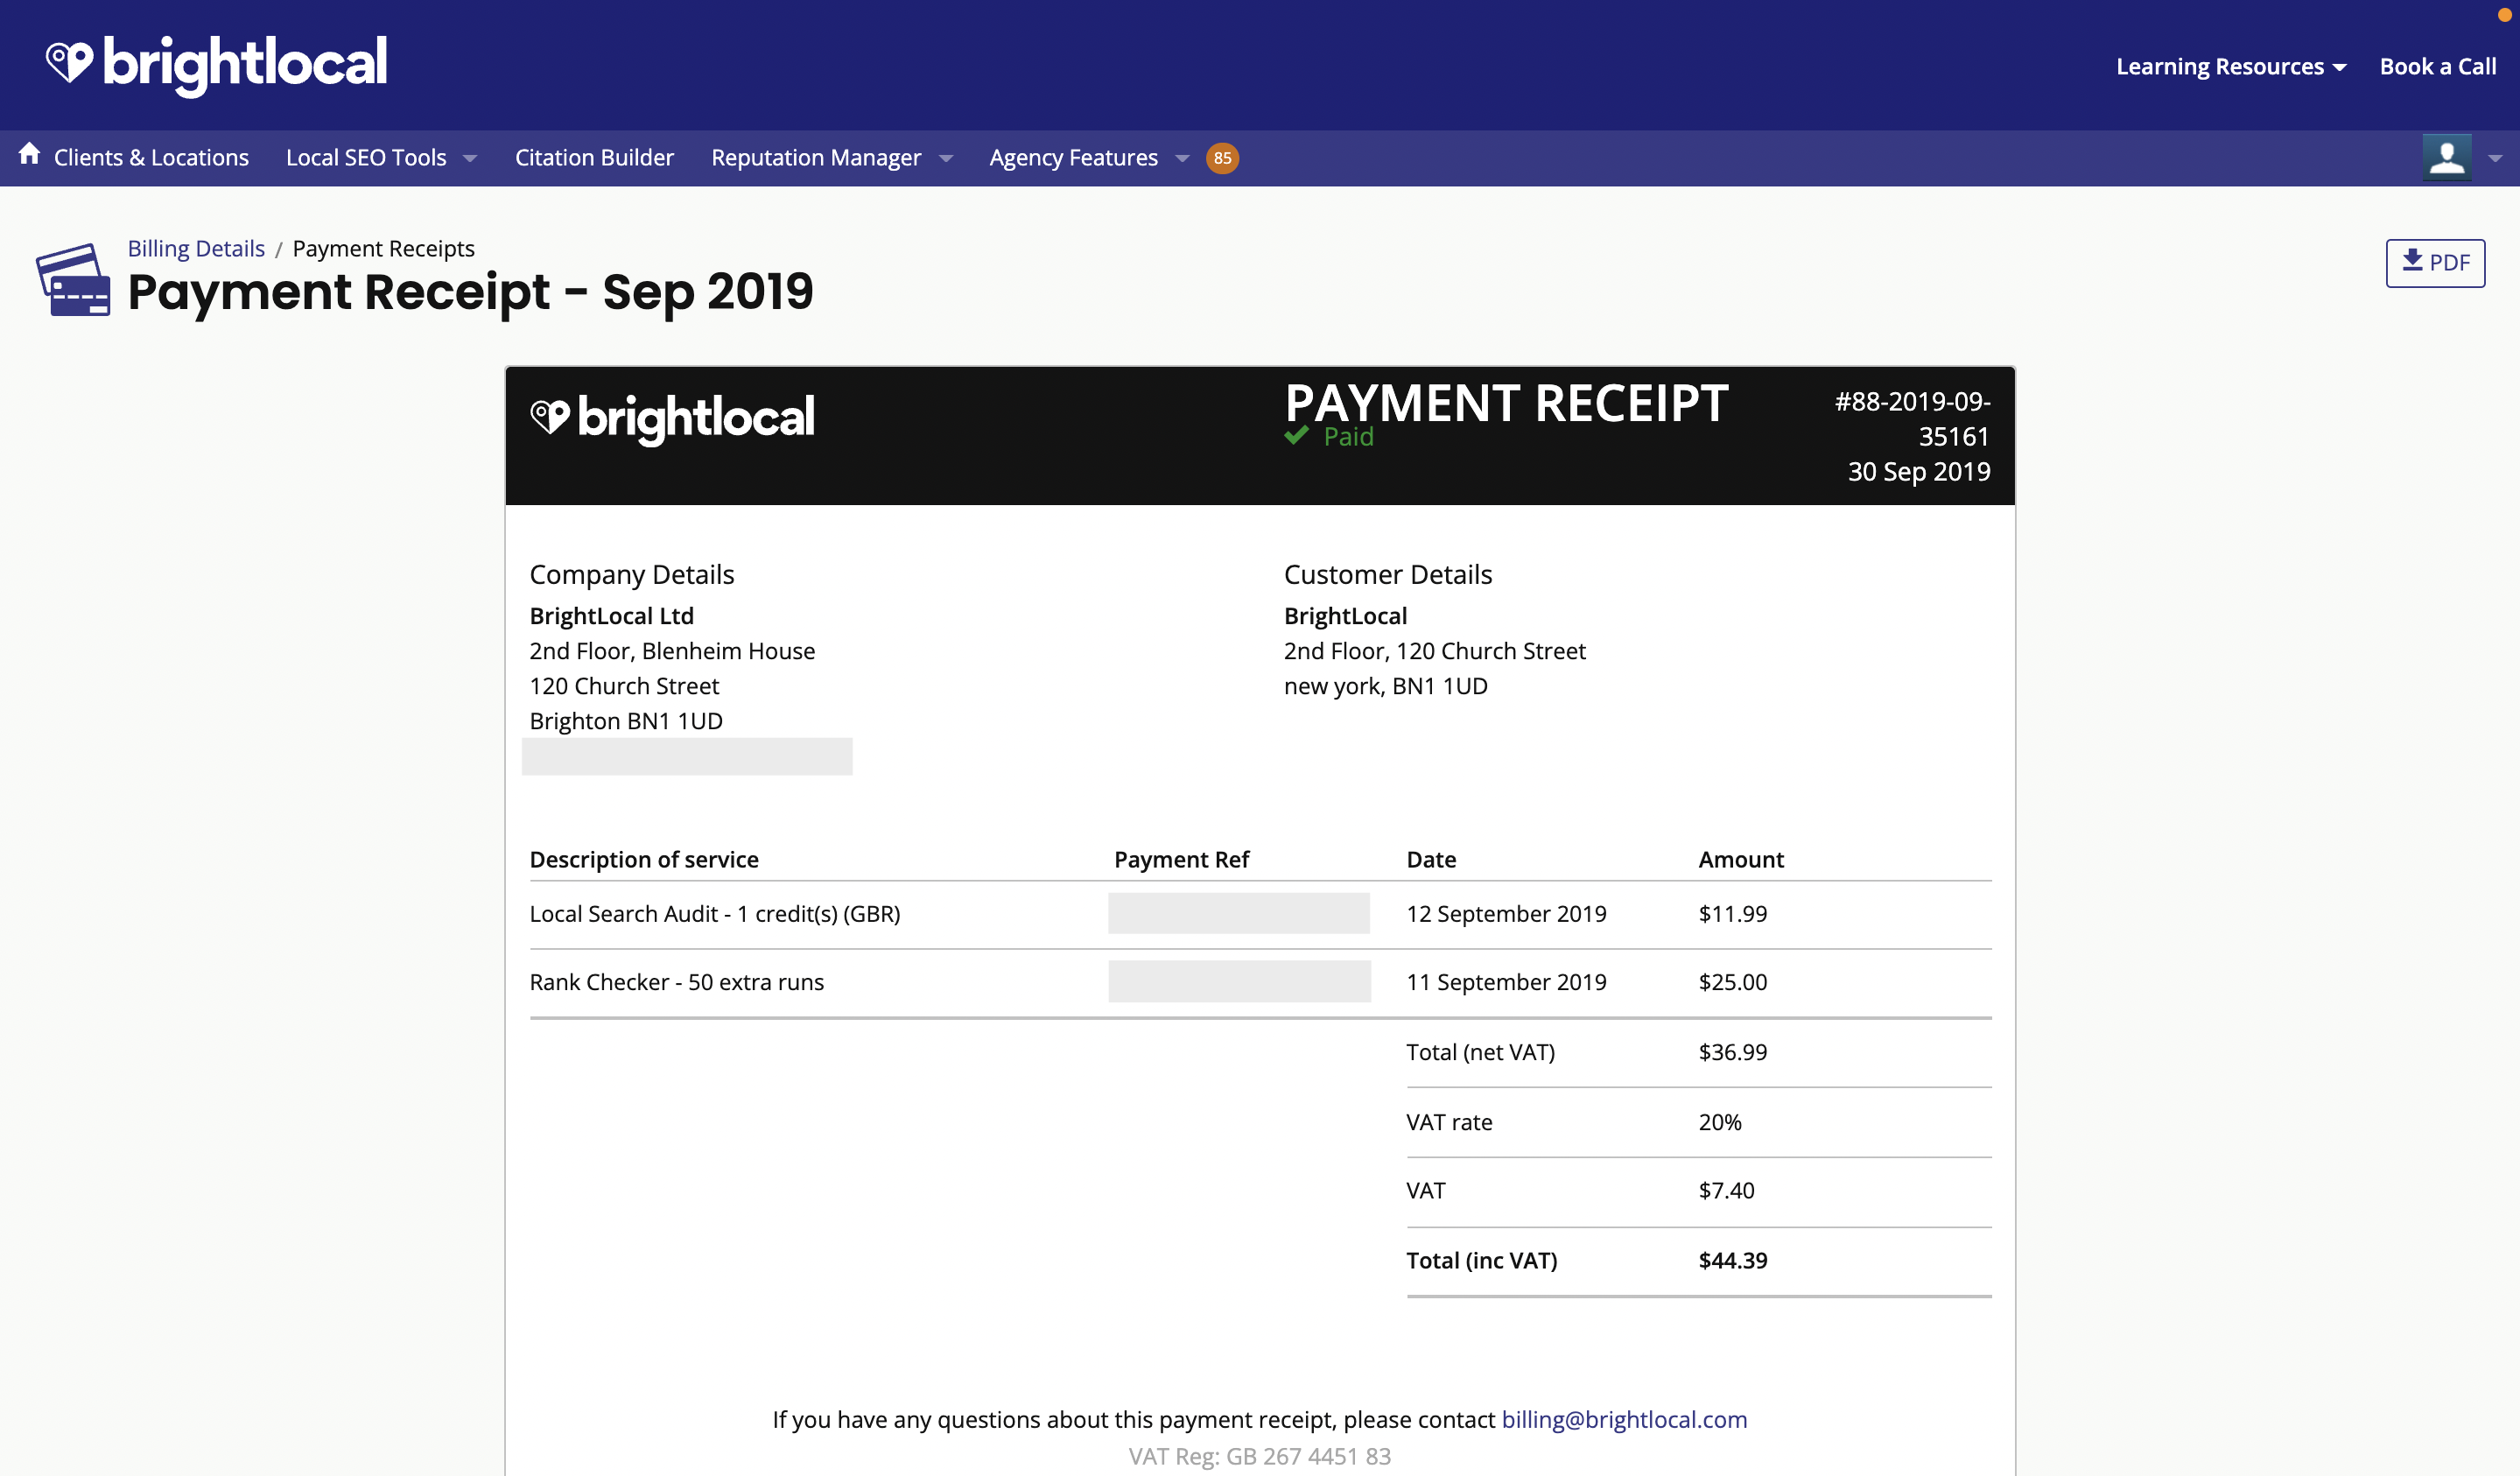
Task: Click the billing@brightlocal.com email link
Action: click(x=1624, y=1419)
